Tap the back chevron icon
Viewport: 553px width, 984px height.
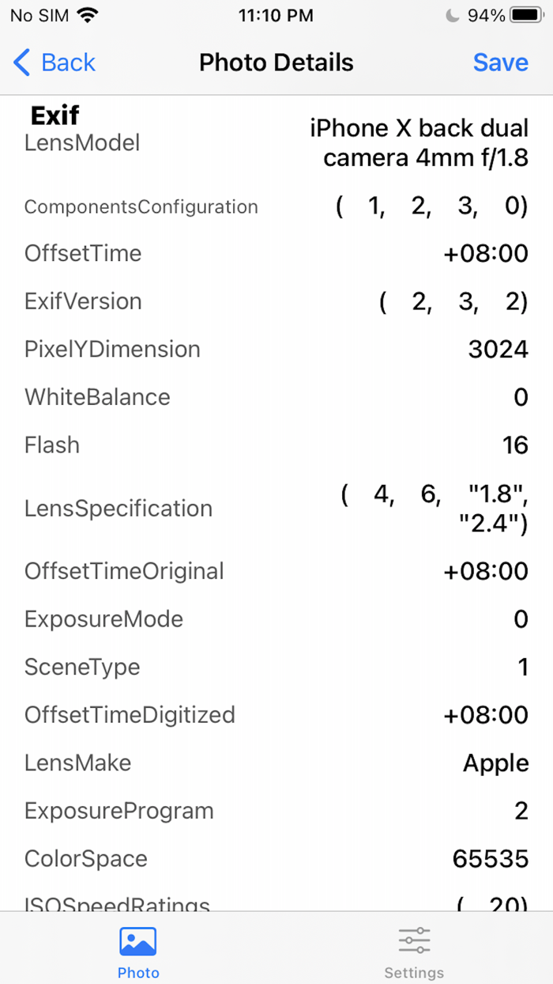click(20, 62)
